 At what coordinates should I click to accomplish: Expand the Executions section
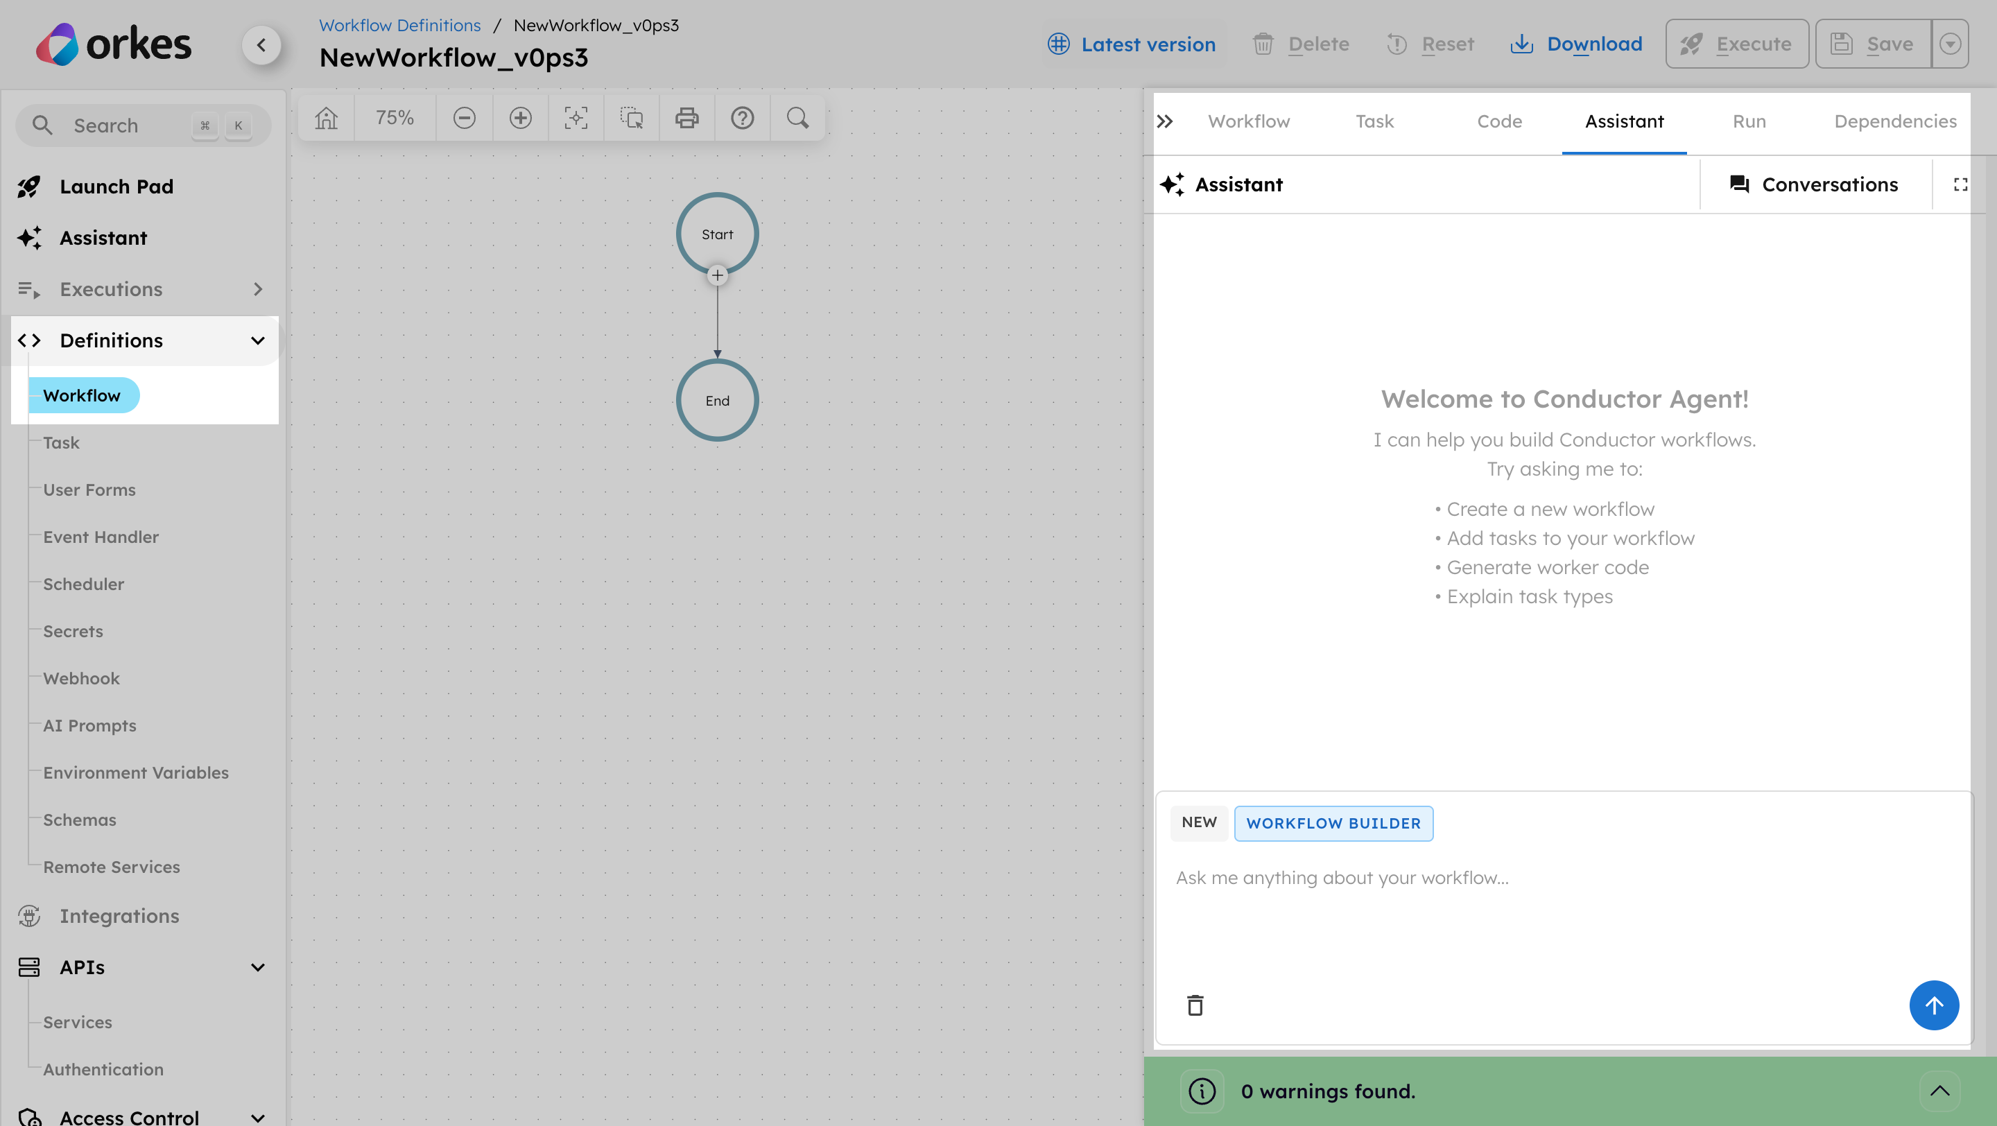click(258, 289)
